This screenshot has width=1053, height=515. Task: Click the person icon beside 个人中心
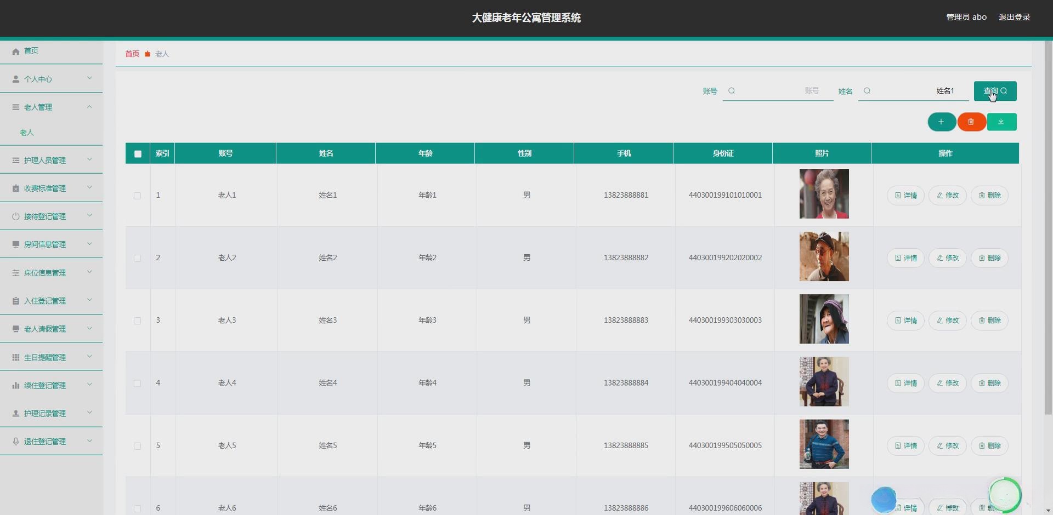16,79
